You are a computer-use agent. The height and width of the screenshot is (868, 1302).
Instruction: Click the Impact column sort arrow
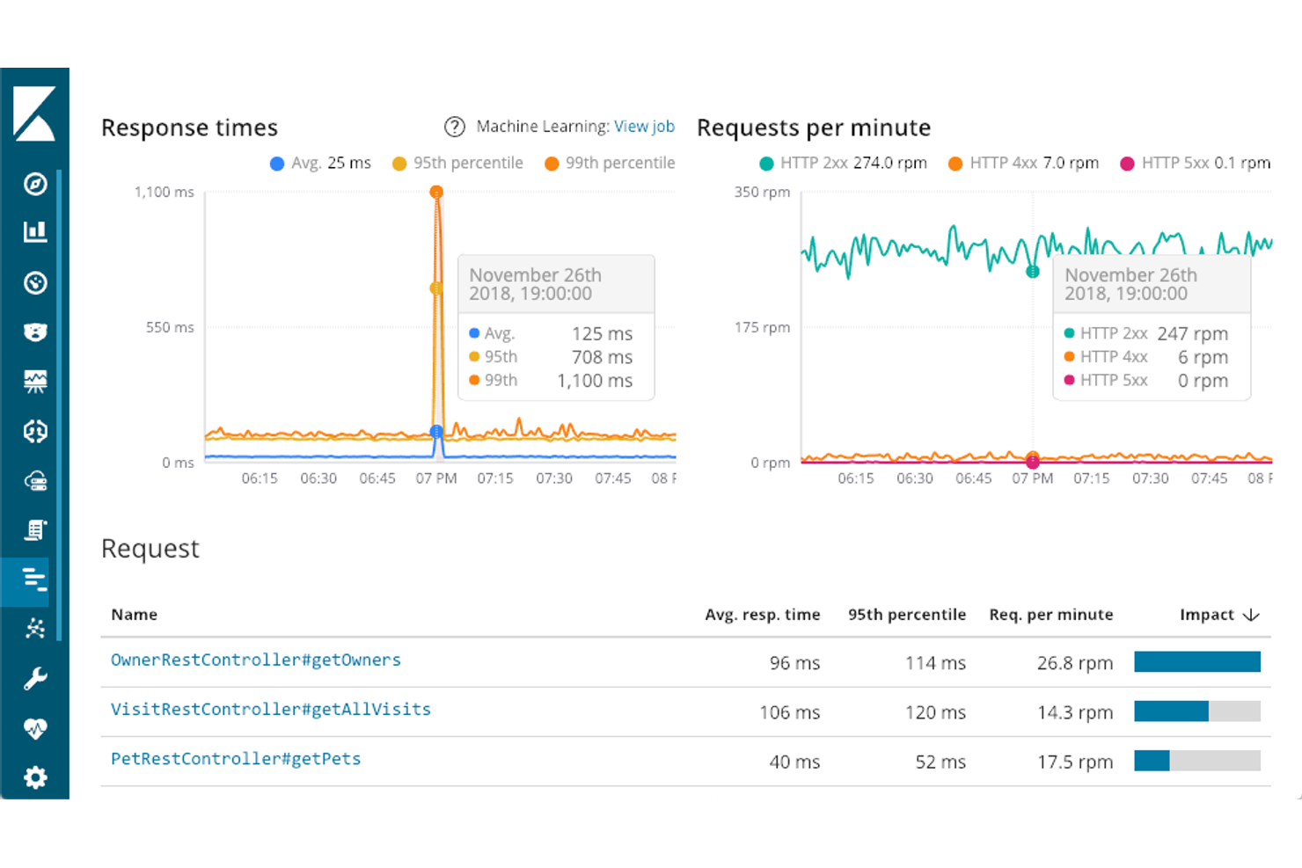pos(1251,615)
